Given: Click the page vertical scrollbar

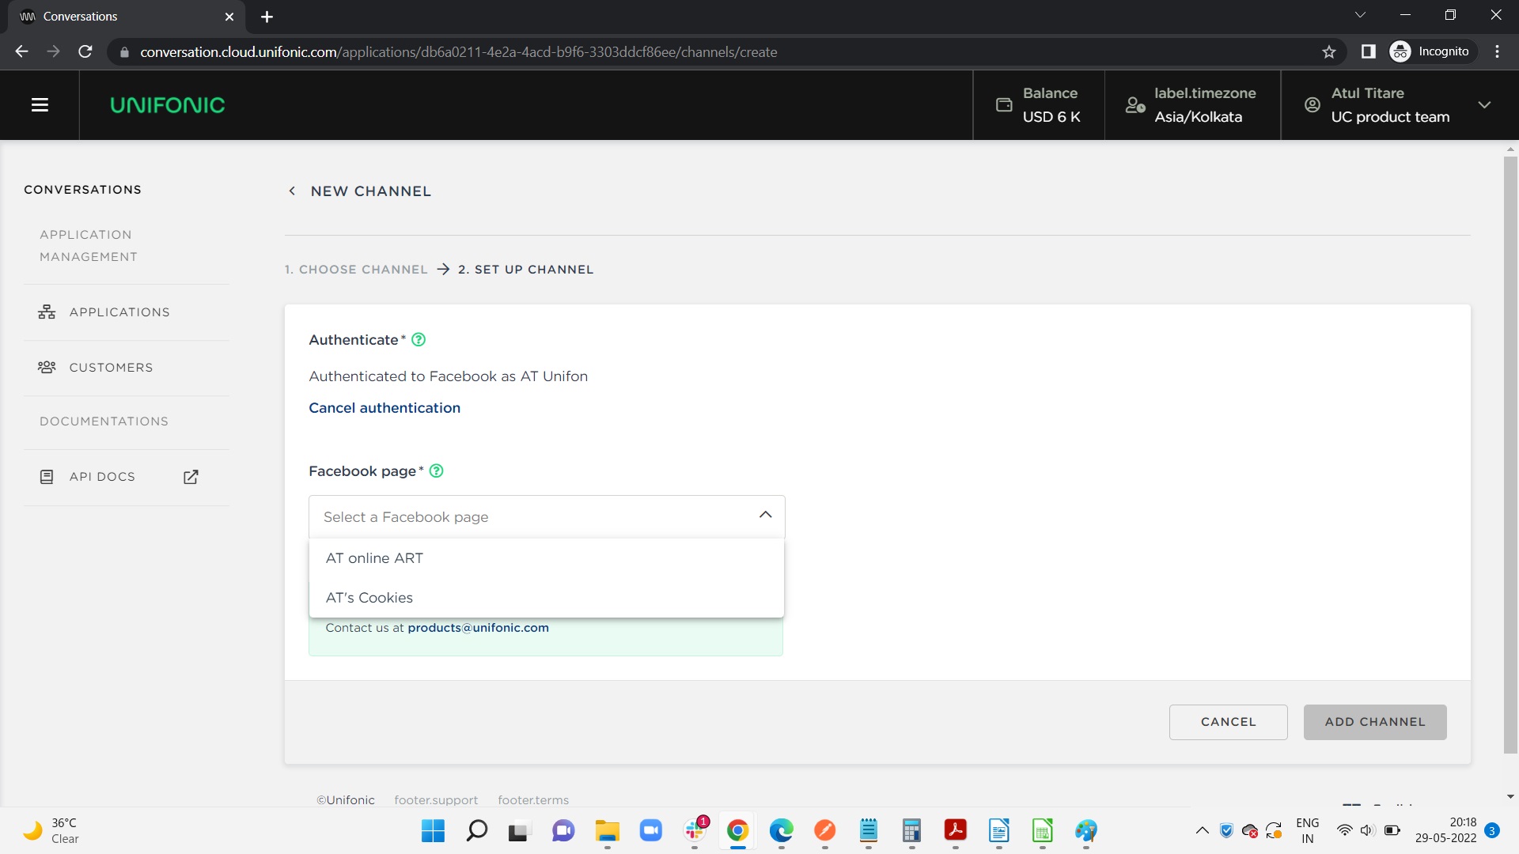Looking at the screenshot, I should [1510, 455].
